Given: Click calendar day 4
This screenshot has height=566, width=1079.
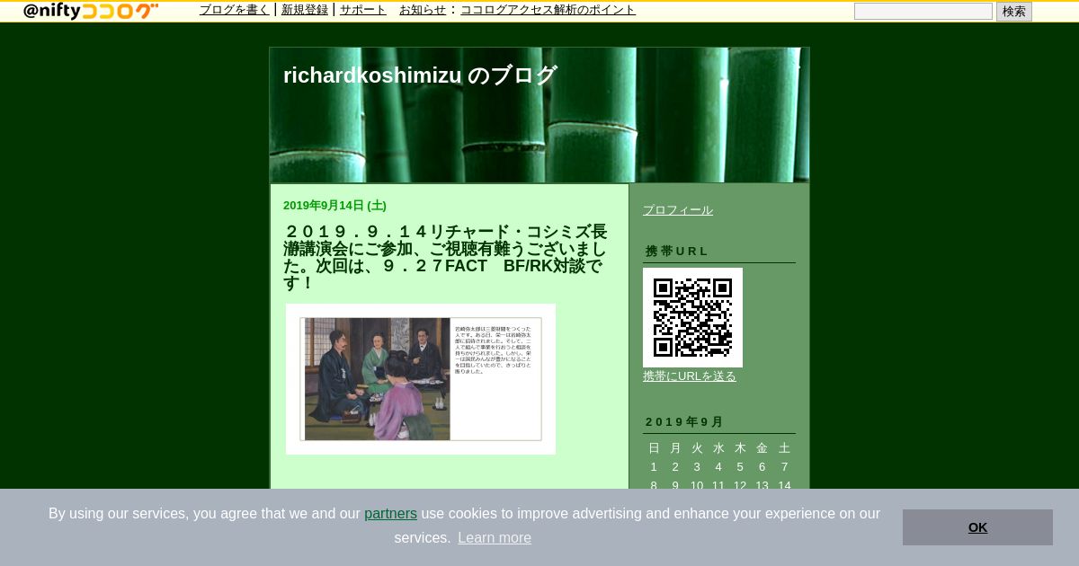Looking at the screenshot, I should [718, 467].
